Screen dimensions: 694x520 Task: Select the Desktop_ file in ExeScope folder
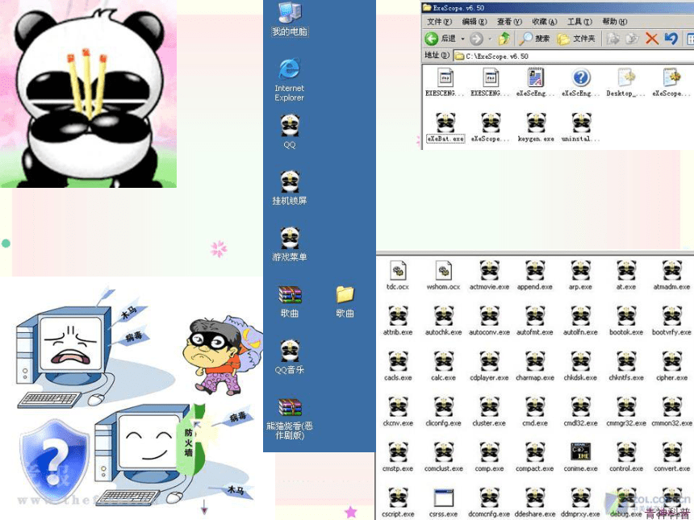click(x=626, y=82)
